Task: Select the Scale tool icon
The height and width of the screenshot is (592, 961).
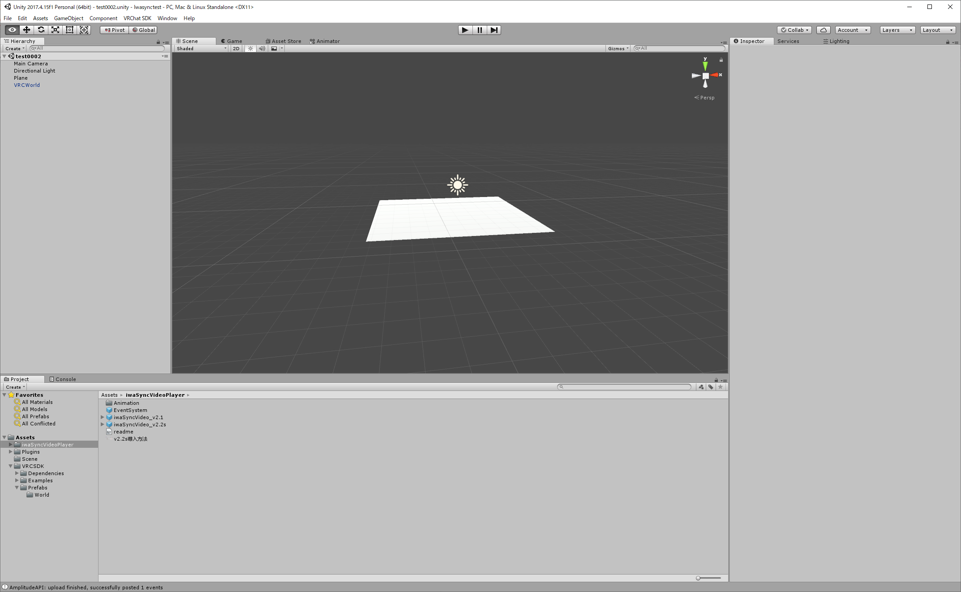Action: click(55, 30)
